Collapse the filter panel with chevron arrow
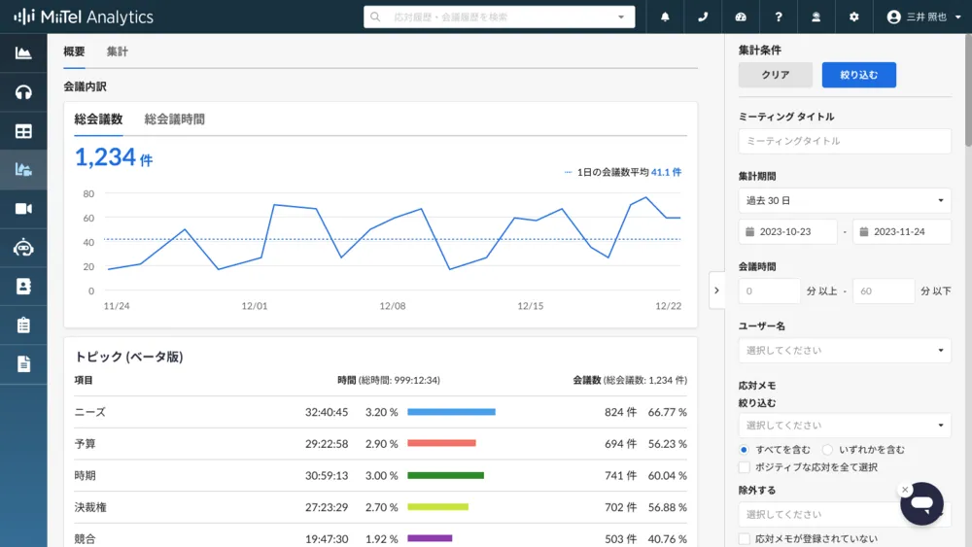 click(x=716, y=290)
